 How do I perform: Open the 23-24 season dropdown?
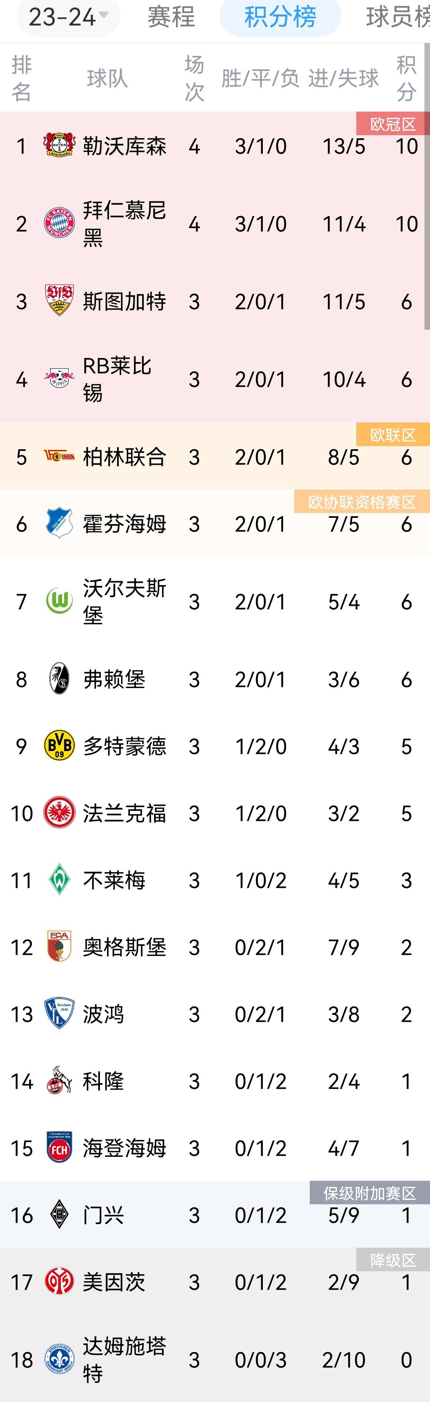(x=68, y=17)
